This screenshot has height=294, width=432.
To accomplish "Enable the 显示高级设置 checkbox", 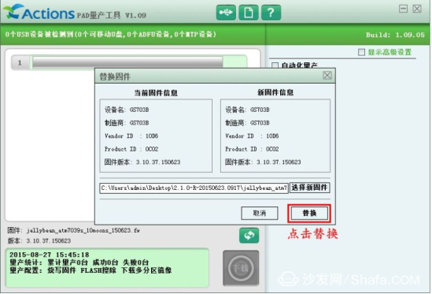I will click(361, 52).
